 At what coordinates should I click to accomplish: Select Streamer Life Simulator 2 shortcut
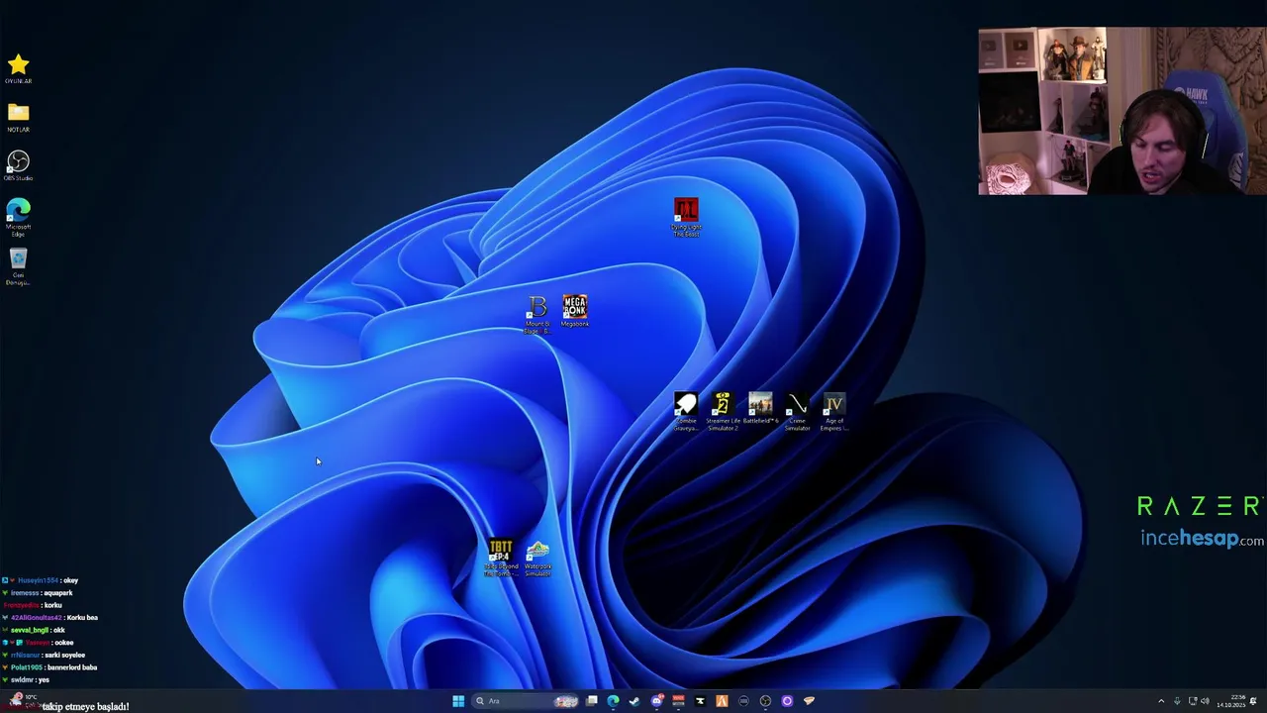tap(723, 411)
